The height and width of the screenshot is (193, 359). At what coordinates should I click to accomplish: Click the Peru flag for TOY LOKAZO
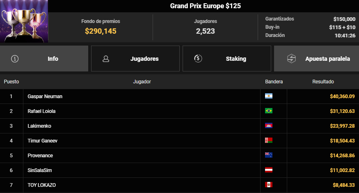tap(269, 185)
